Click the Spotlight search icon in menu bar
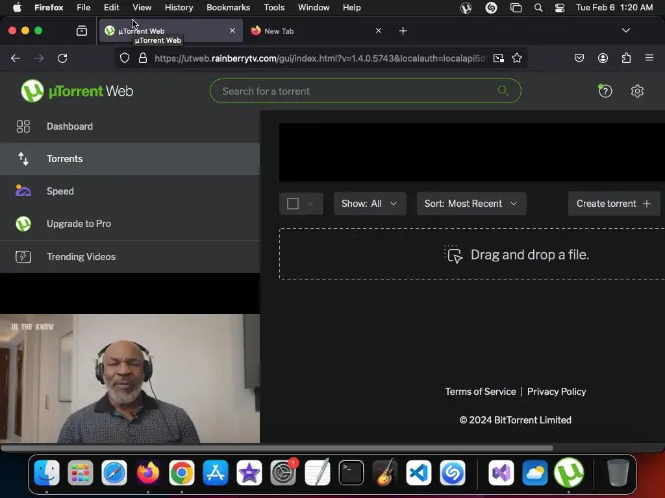The height and width of the screenshot is (498, 665). click(538, 8)
